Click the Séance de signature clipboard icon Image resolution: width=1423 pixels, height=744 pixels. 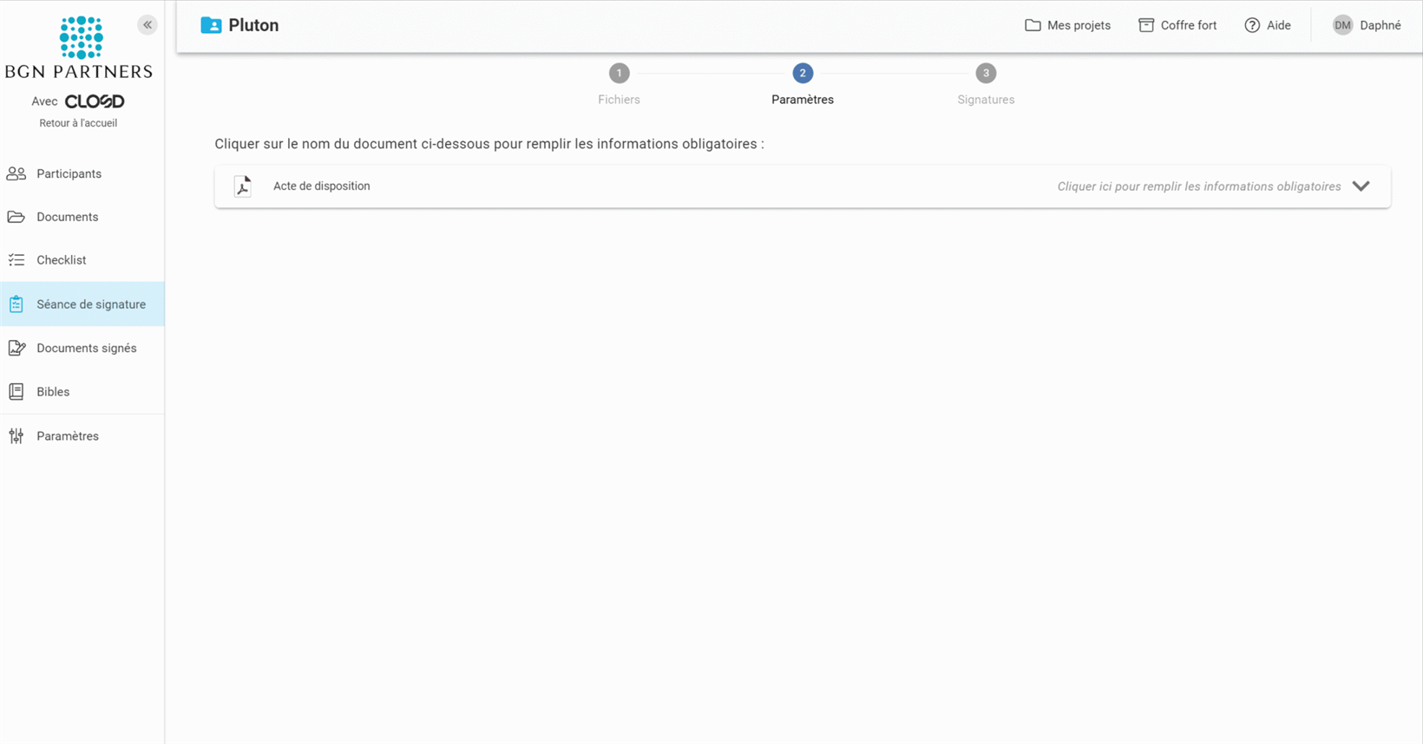coord(16,304)
